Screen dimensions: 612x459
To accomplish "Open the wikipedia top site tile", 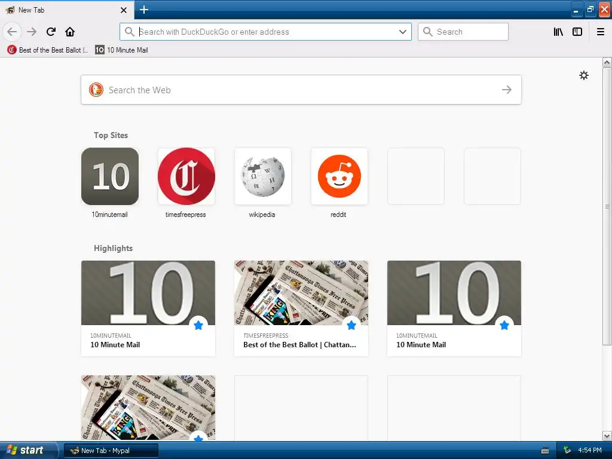I will [x=263, y=176].
